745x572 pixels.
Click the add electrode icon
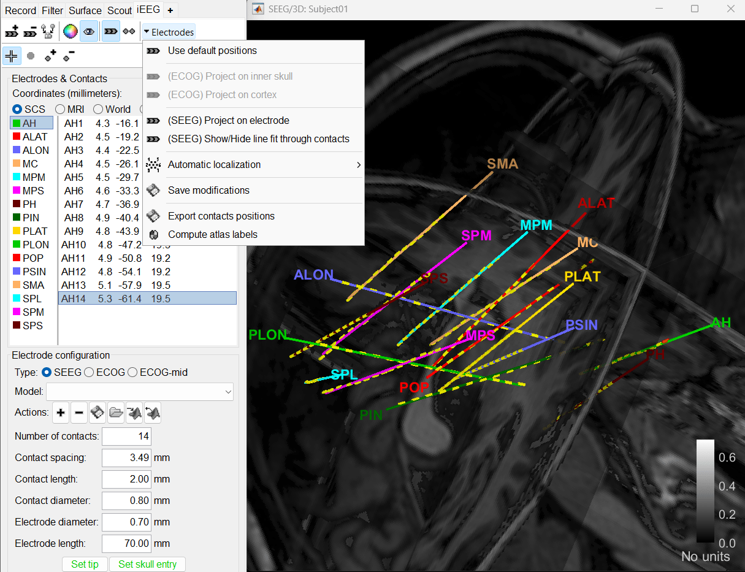pyautogui.click(x=11, y=31)
